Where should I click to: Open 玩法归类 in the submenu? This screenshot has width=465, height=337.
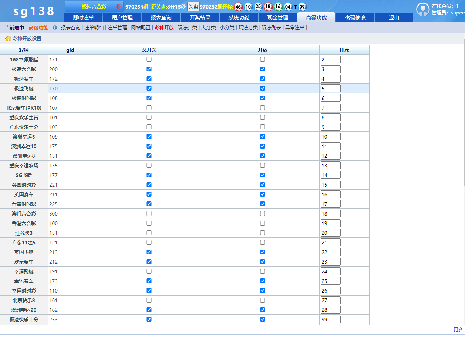[x=188, y=27]
